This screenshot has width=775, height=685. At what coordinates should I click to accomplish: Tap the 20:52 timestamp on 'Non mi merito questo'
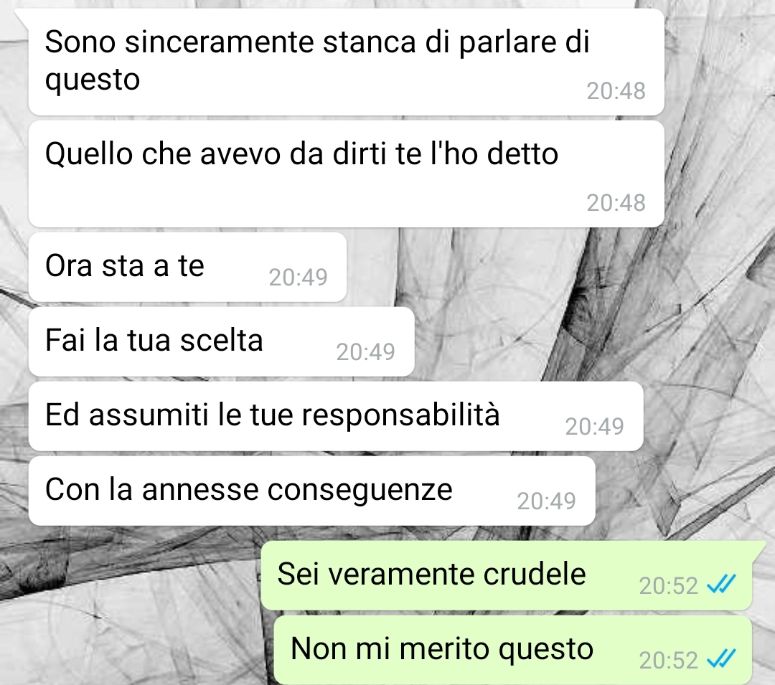(x=668, y=660)
